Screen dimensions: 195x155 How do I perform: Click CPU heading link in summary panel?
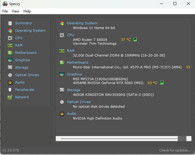click(71, 35)
